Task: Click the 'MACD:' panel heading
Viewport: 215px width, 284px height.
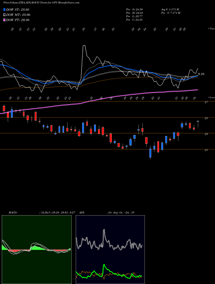Action: point(12,213)
